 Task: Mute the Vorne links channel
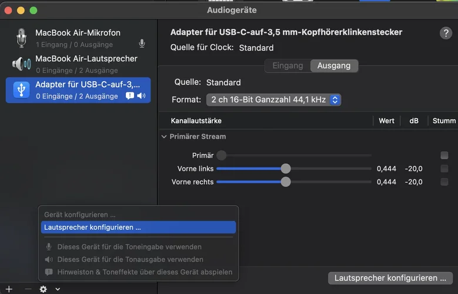click(444, 169)
